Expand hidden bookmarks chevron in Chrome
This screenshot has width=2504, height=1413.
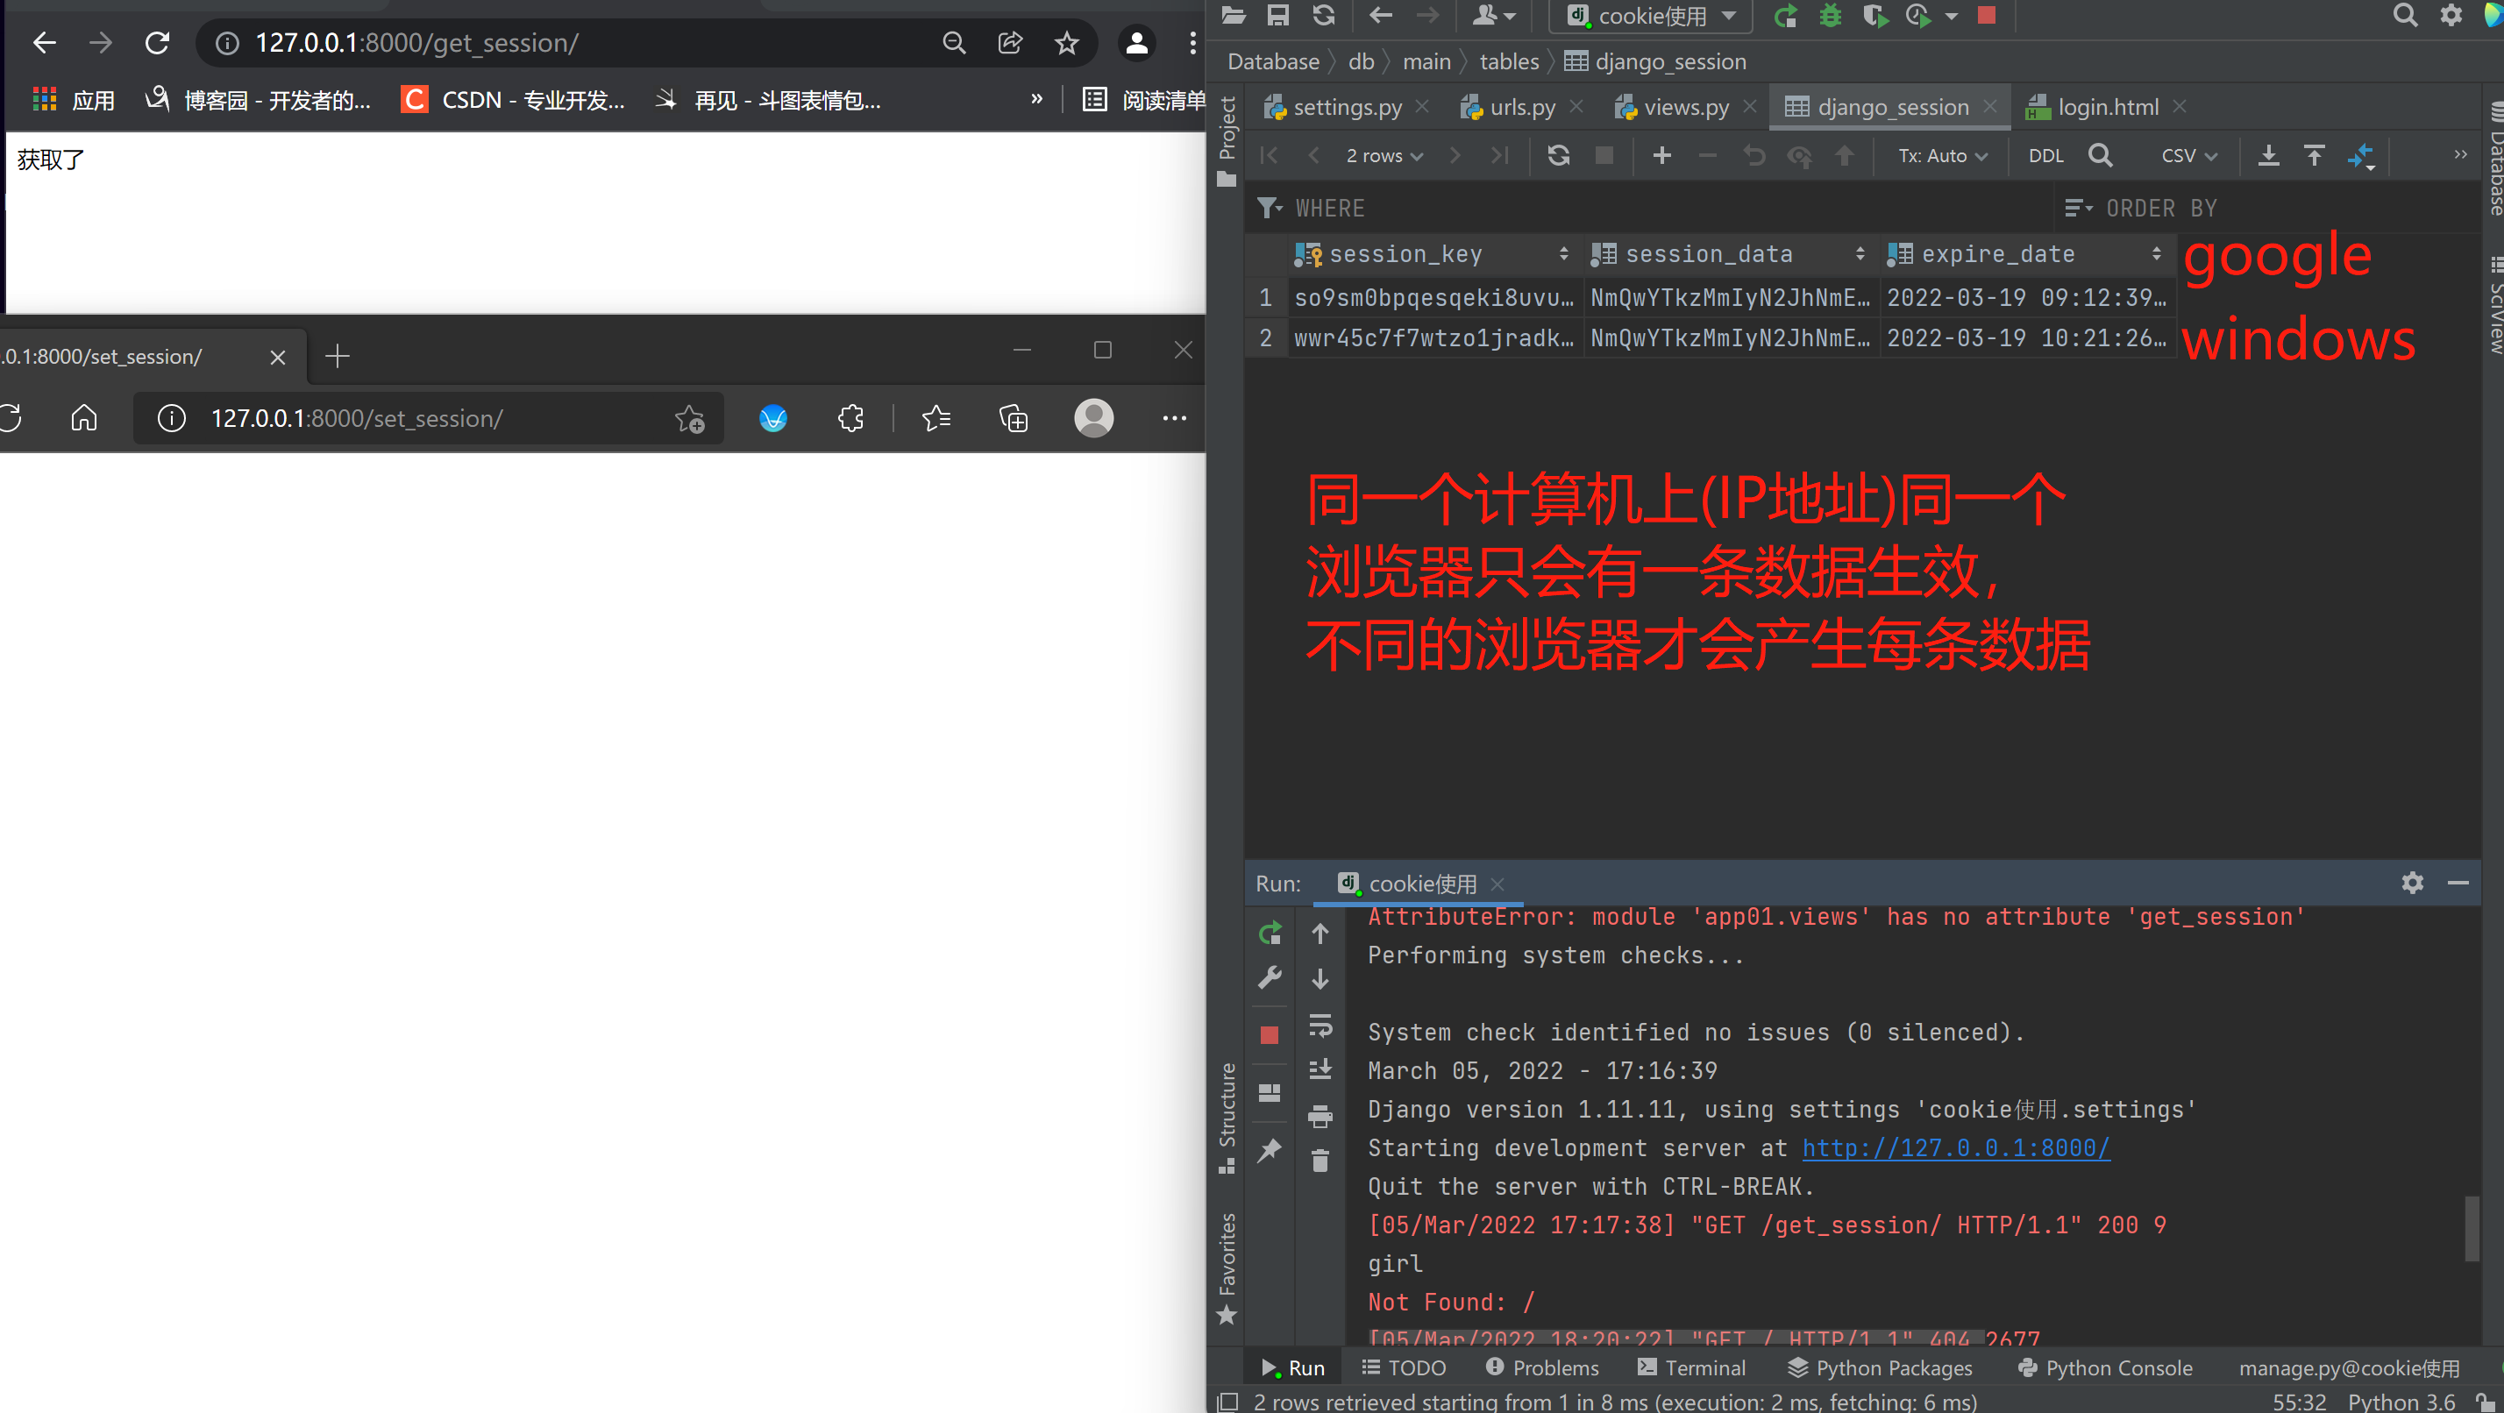click(x=1036, y=98)
